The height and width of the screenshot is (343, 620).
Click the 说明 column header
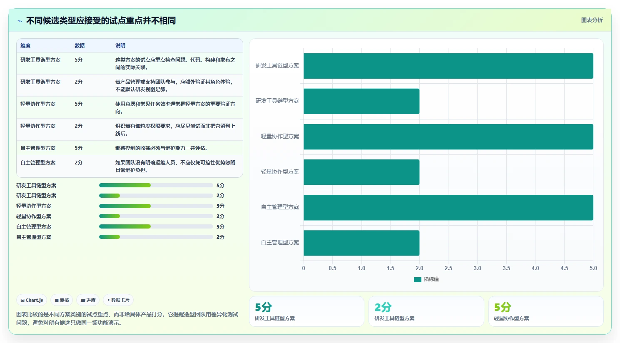point(120,46)
